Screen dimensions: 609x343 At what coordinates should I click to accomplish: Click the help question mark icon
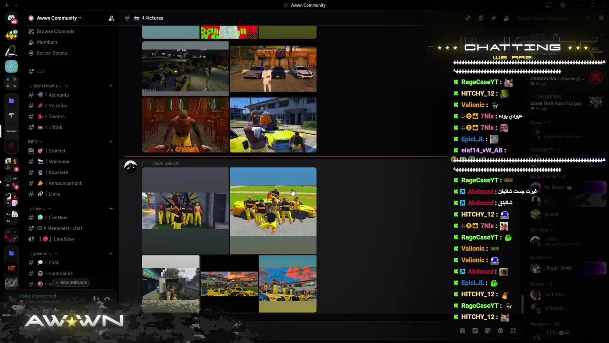coord(563,5)
